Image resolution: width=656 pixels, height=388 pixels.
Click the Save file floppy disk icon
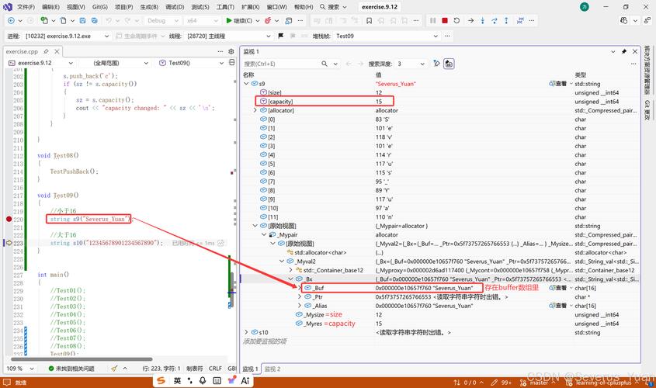tap(82, 20)
